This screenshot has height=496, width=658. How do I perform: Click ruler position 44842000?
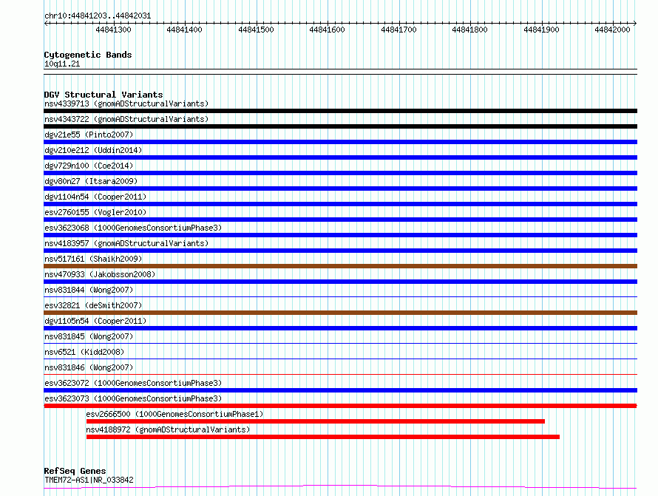[612, 30]
